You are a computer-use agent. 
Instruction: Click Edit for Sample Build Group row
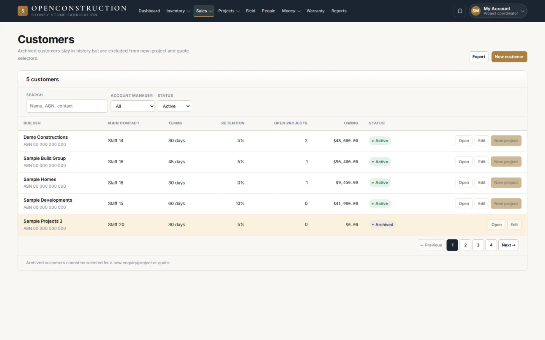coord(482,162)
